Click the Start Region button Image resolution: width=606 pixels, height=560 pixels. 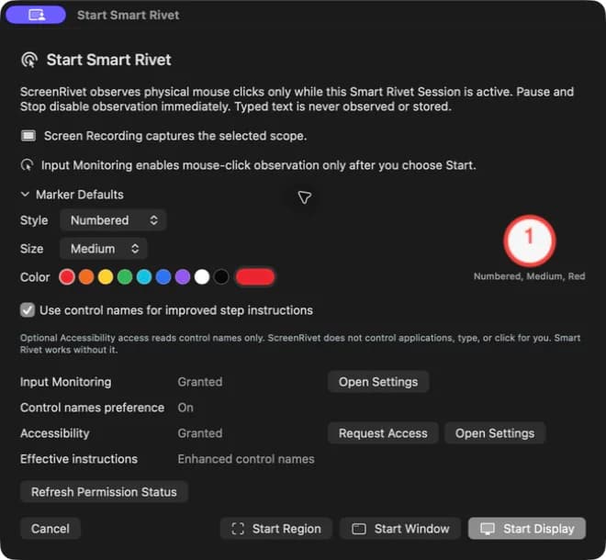click(x=276, y=529)
